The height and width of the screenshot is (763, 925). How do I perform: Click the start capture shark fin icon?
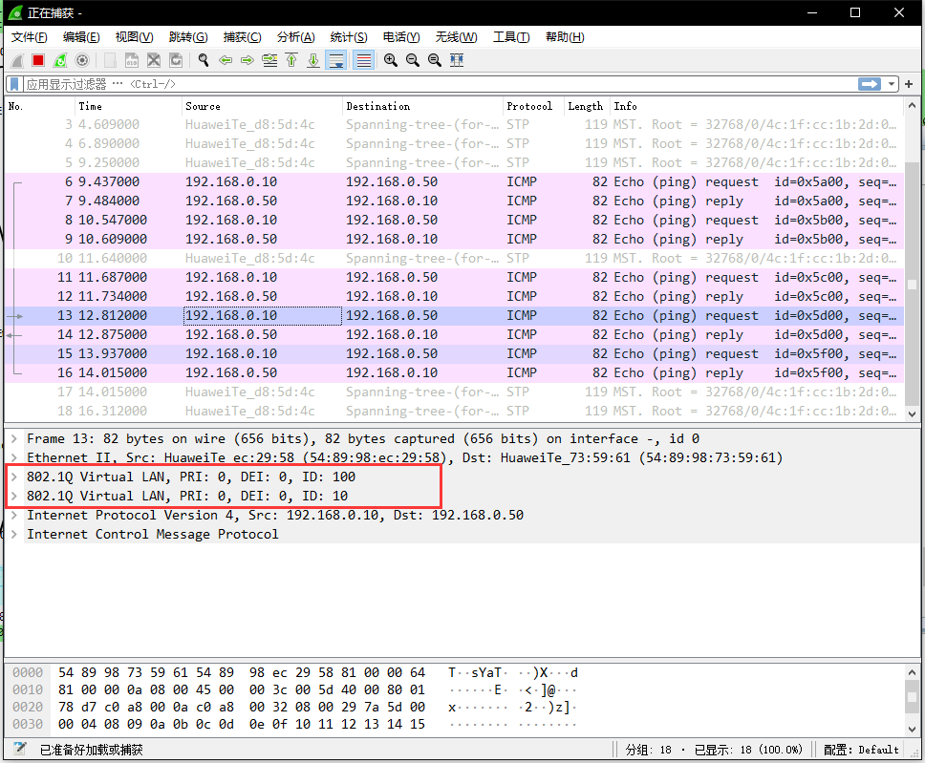click(17, 60)
